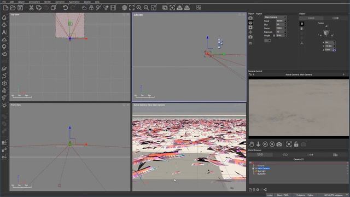
Task: Click the Position Y input field
Action: [x=329, y=46]
